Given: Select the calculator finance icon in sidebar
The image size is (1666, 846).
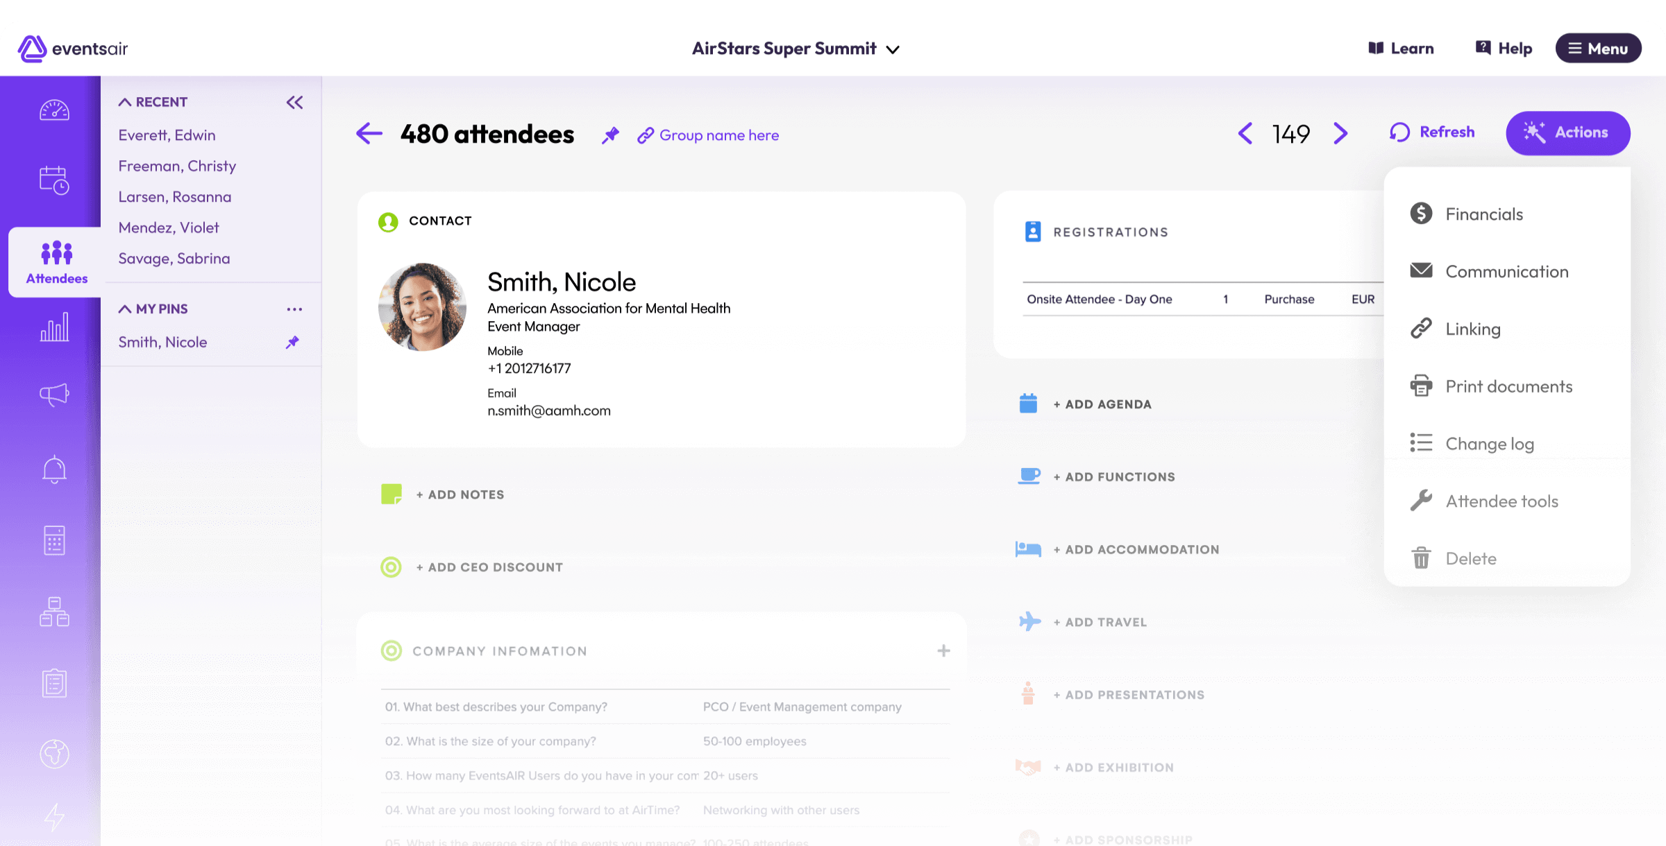Looking at the screenshot, I should 54,540.
